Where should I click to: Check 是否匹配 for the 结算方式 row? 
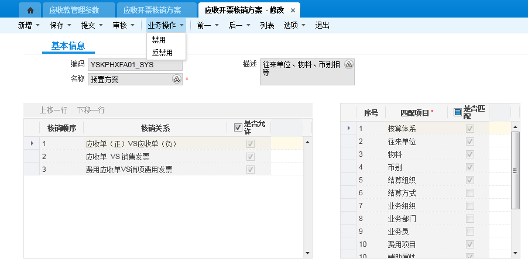pos(469,193)
